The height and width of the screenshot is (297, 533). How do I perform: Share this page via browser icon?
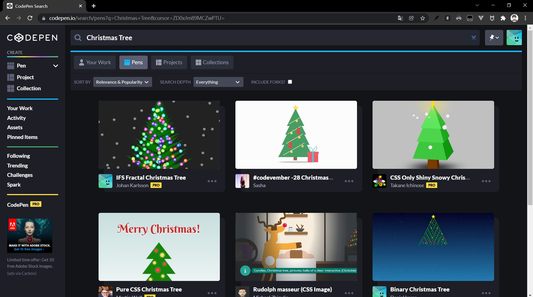pyautogui.click(x=411, y=18)
